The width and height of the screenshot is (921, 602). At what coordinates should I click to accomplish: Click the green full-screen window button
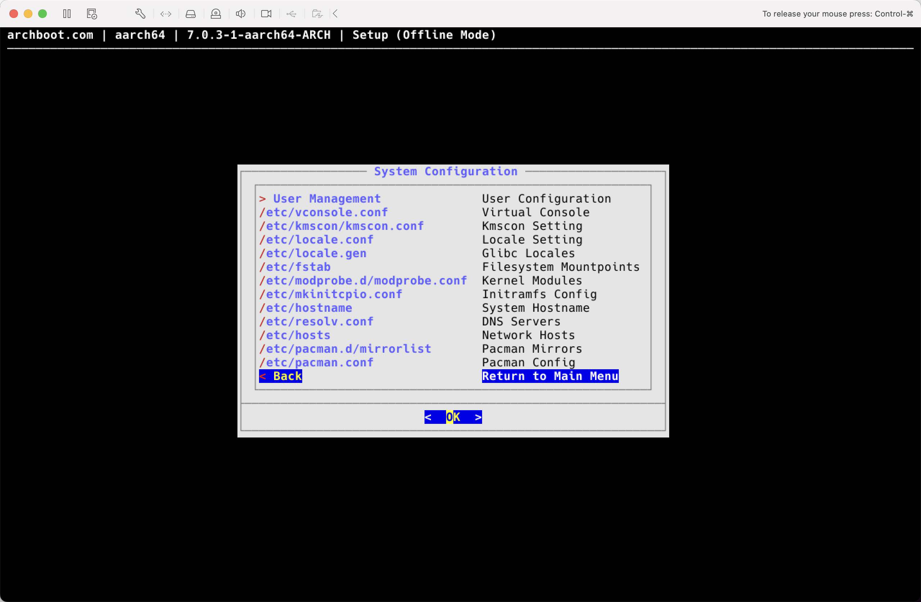point(42,14)
